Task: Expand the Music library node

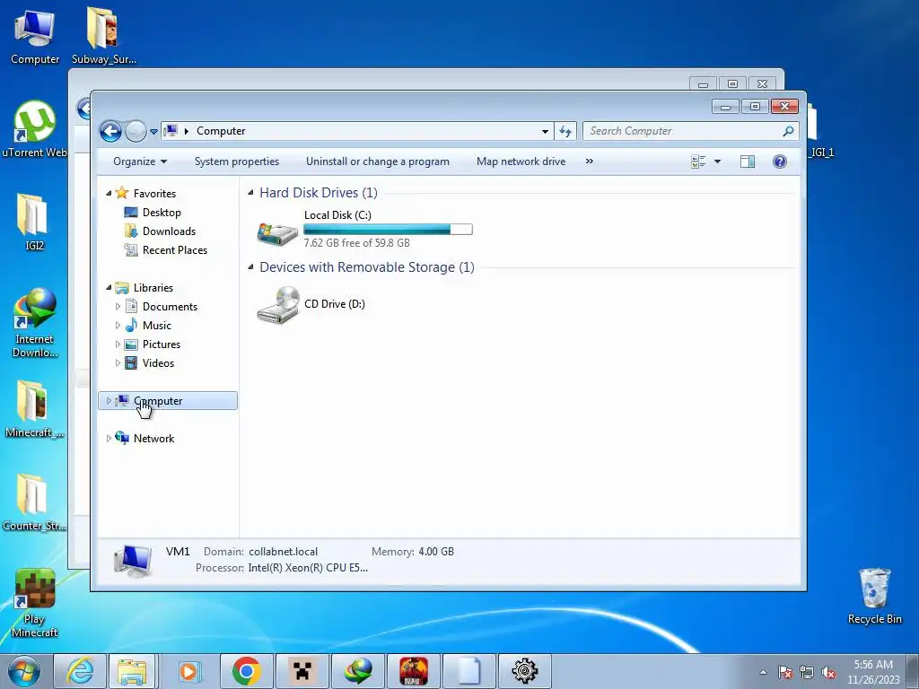Action: pyautogui.click(x=118, y=325)
